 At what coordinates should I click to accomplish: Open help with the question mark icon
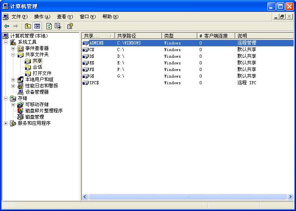pyautogui.click(x=70, y=26)
